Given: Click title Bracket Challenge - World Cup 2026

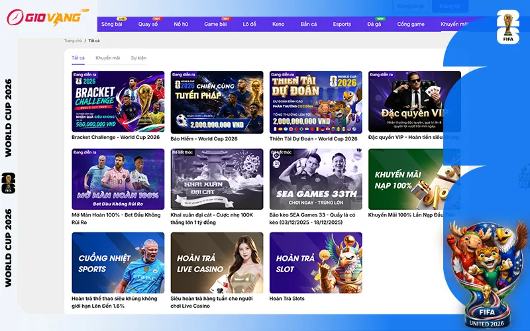Looking at the screenshot, I should [x=115, y=138].
